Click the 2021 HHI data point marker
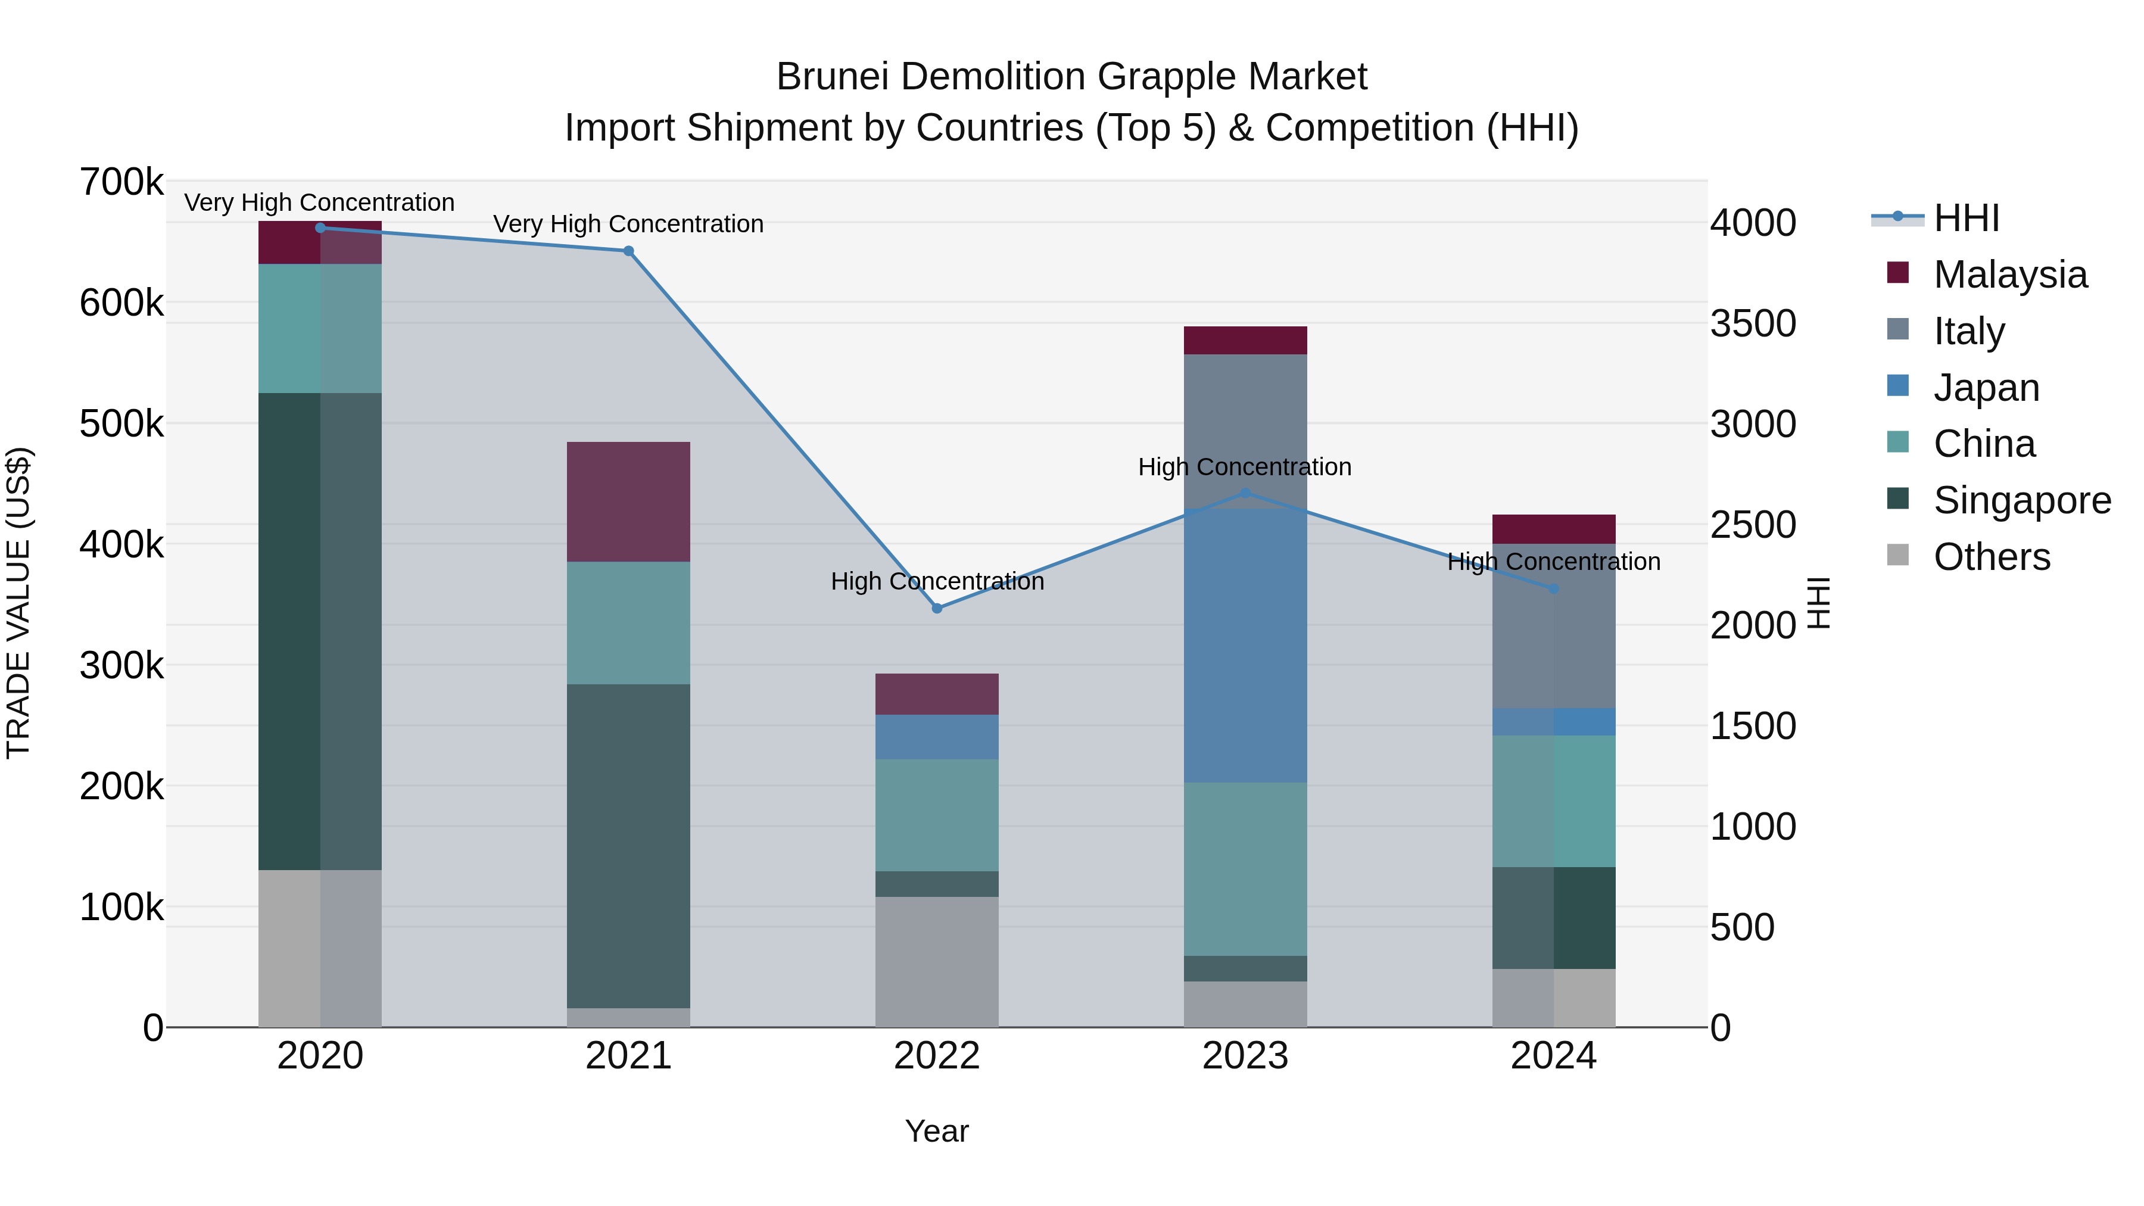Viewport: 2144px width, 1206px height. coord(628,251)
